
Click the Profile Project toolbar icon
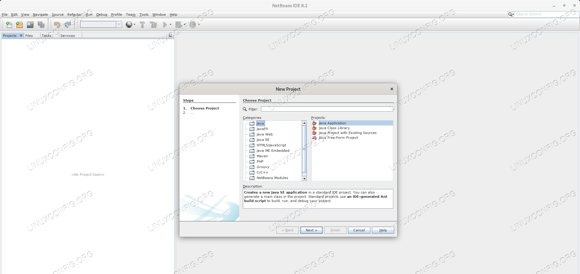[x=193, y=24]
